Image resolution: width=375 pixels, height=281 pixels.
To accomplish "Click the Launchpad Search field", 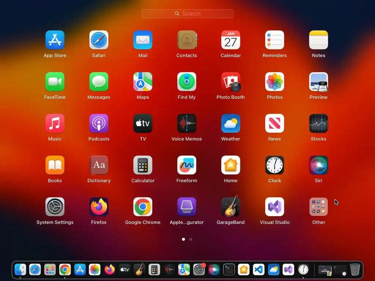I will pos(187,14).
